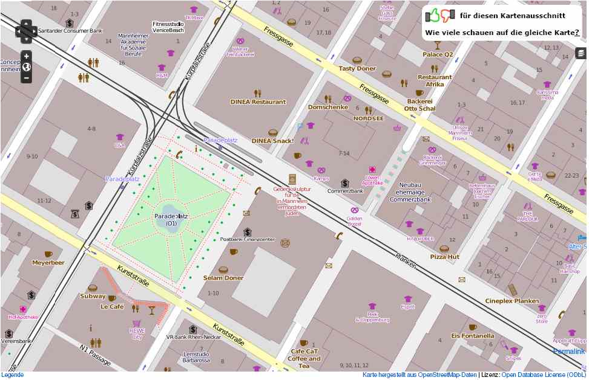
Task: Zoom out with the minus button
Action: (26, 79)
